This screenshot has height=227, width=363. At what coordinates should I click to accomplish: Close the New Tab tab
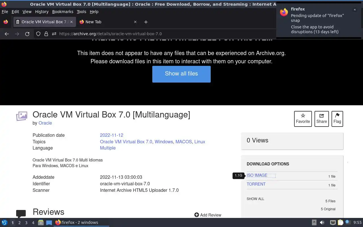click(x=135, y=22)
